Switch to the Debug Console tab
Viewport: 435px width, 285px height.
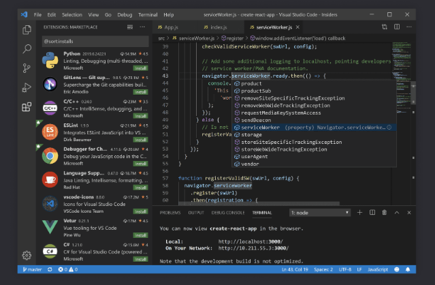pyautogui.click(x=228, y=213)
